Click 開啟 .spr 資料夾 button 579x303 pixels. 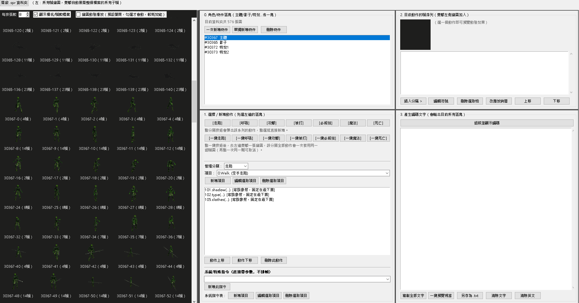click(14, 3)
